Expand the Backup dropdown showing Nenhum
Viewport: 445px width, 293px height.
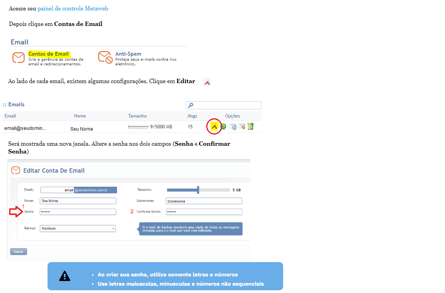78,228
